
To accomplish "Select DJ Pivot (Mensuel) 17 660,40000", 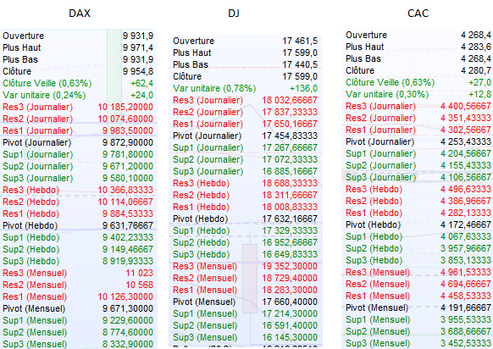I will [246, 302].
